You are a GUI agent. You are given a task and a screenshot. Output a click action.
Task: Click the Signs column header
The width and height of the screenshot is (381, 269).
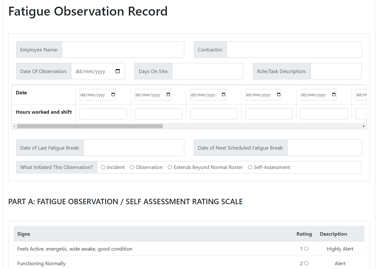coord(24,234)
